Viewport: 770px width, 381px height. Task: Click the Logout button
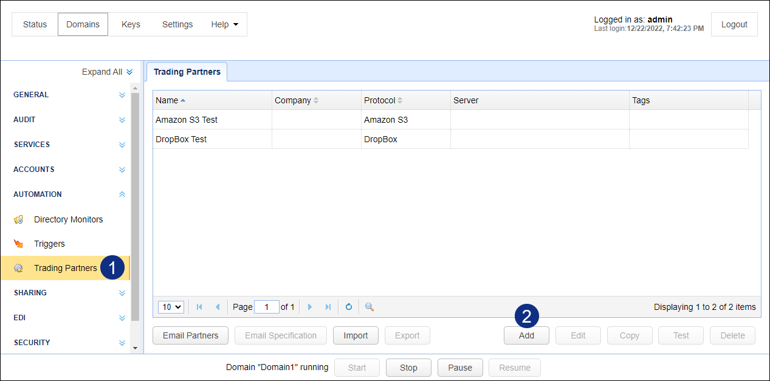click(734, 24)
